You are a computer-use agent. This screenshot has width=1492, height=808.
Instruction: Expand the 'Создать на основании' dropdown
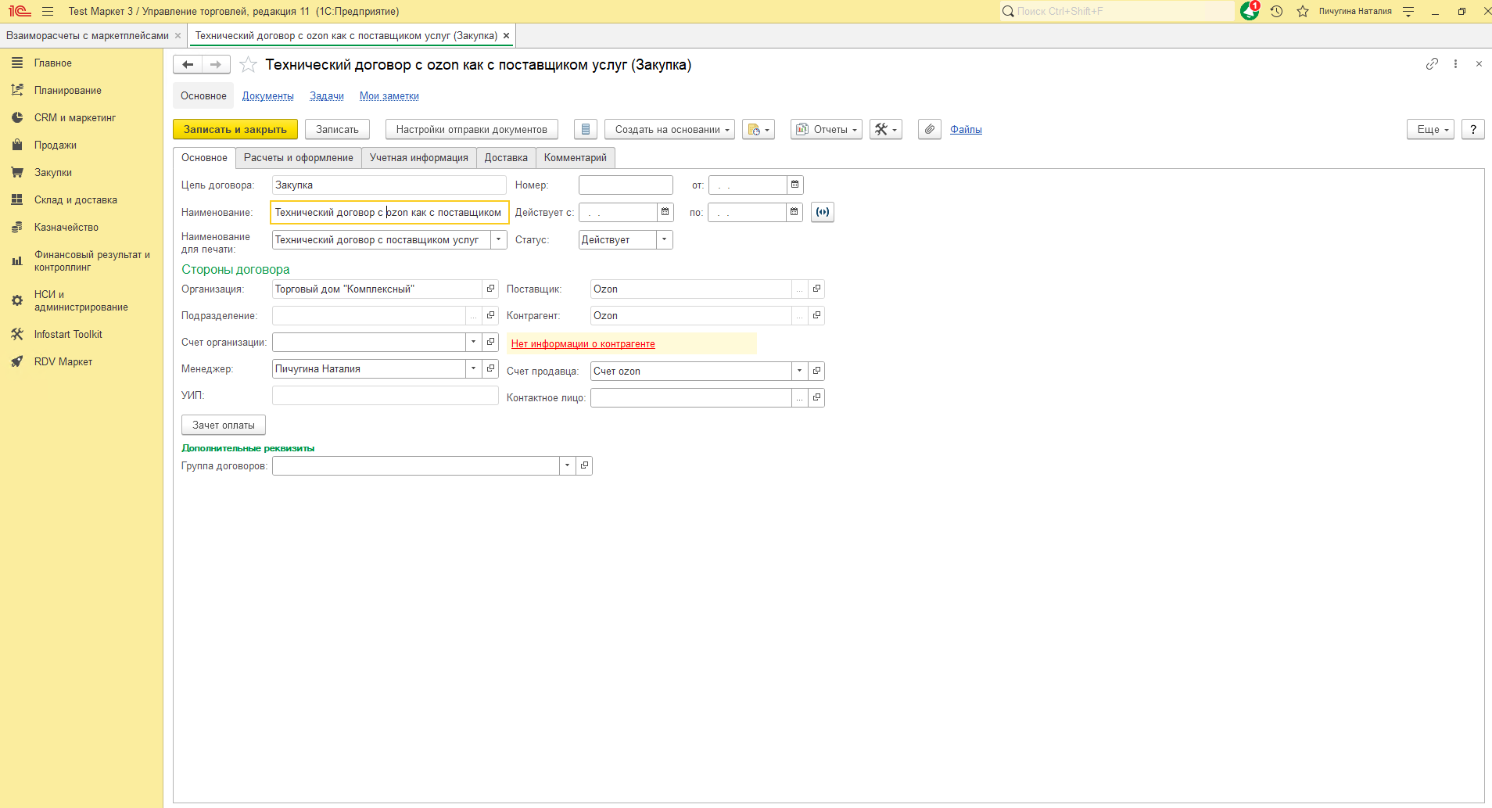[x=669, y=130]
